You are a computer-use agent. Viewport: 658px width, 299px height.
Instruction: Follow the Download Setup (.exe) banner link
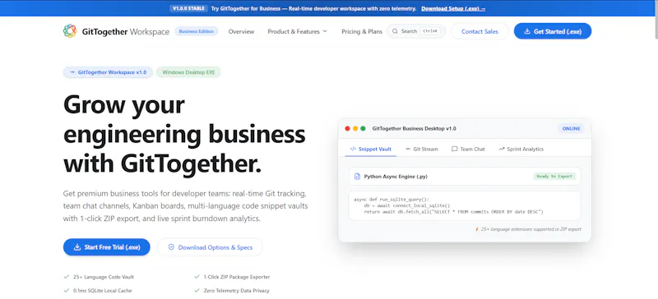click(x=453, y=8)
